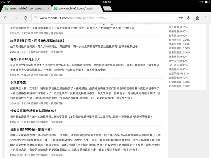Select the 旅遊美食: 0.12% statistic
Image resolution: width=211 pixels, height=158 pixels.
(x=178, y=78)
